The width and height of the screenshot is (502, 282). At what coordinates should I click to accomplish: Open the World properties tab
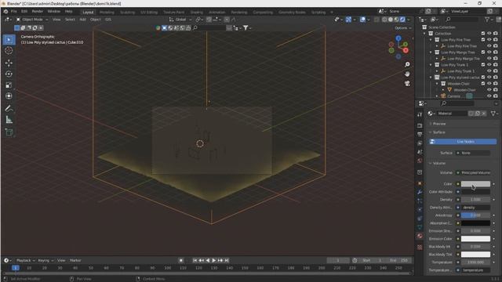420,161
